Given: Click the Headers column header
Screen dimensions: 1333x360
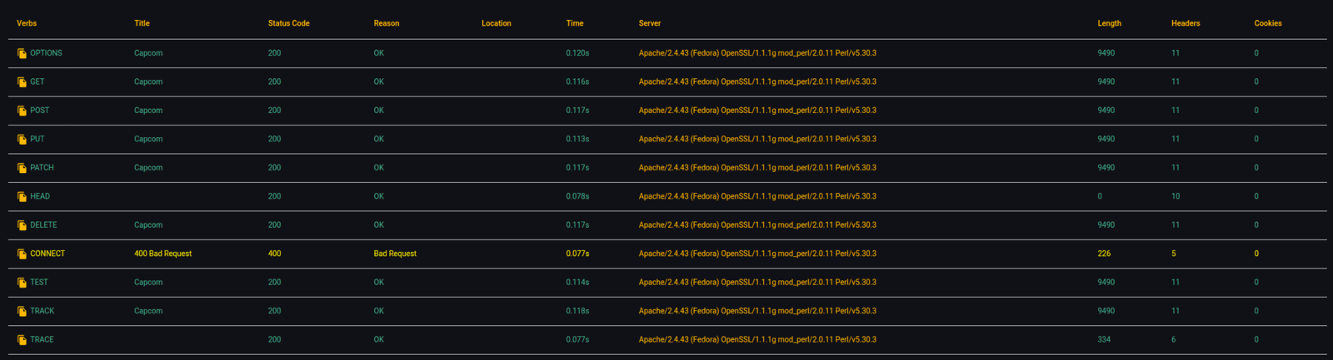Looking at the screenshot, I should pyautogui.click(x=1186, y=23).
